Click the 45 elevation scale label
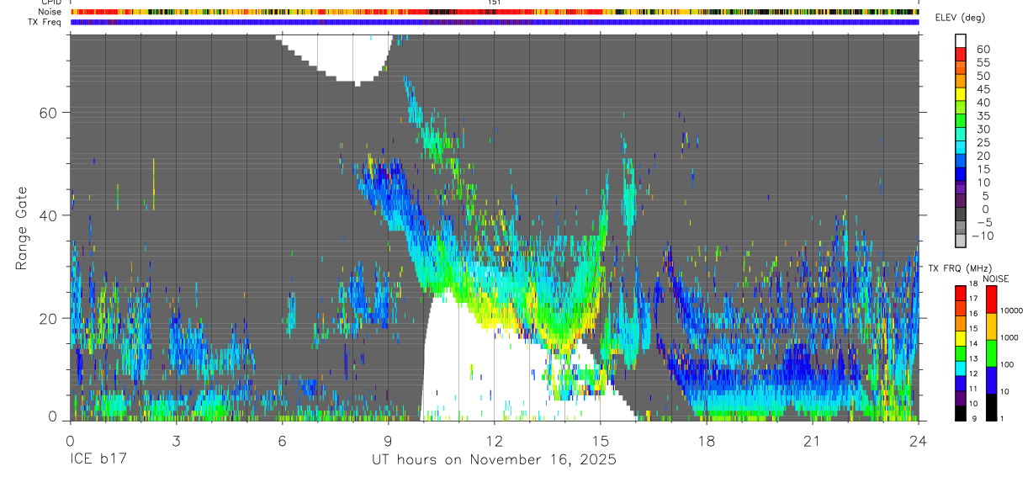1033x477 pixels. click(x=982, y=88)
